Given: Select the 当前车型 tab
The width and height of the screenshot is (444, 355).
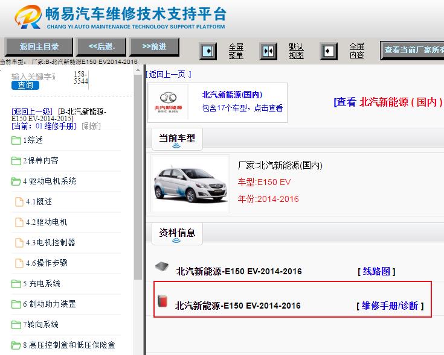Looking at the screenshot, I should (177, 139).
